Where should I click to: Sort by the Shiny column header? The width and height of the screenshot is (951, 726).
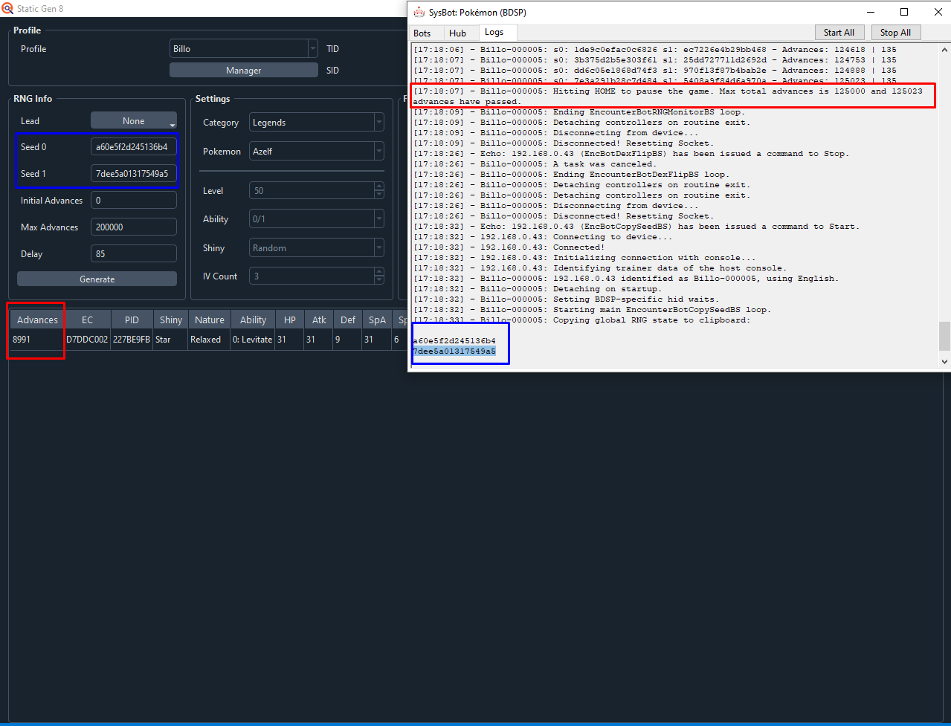170,320
